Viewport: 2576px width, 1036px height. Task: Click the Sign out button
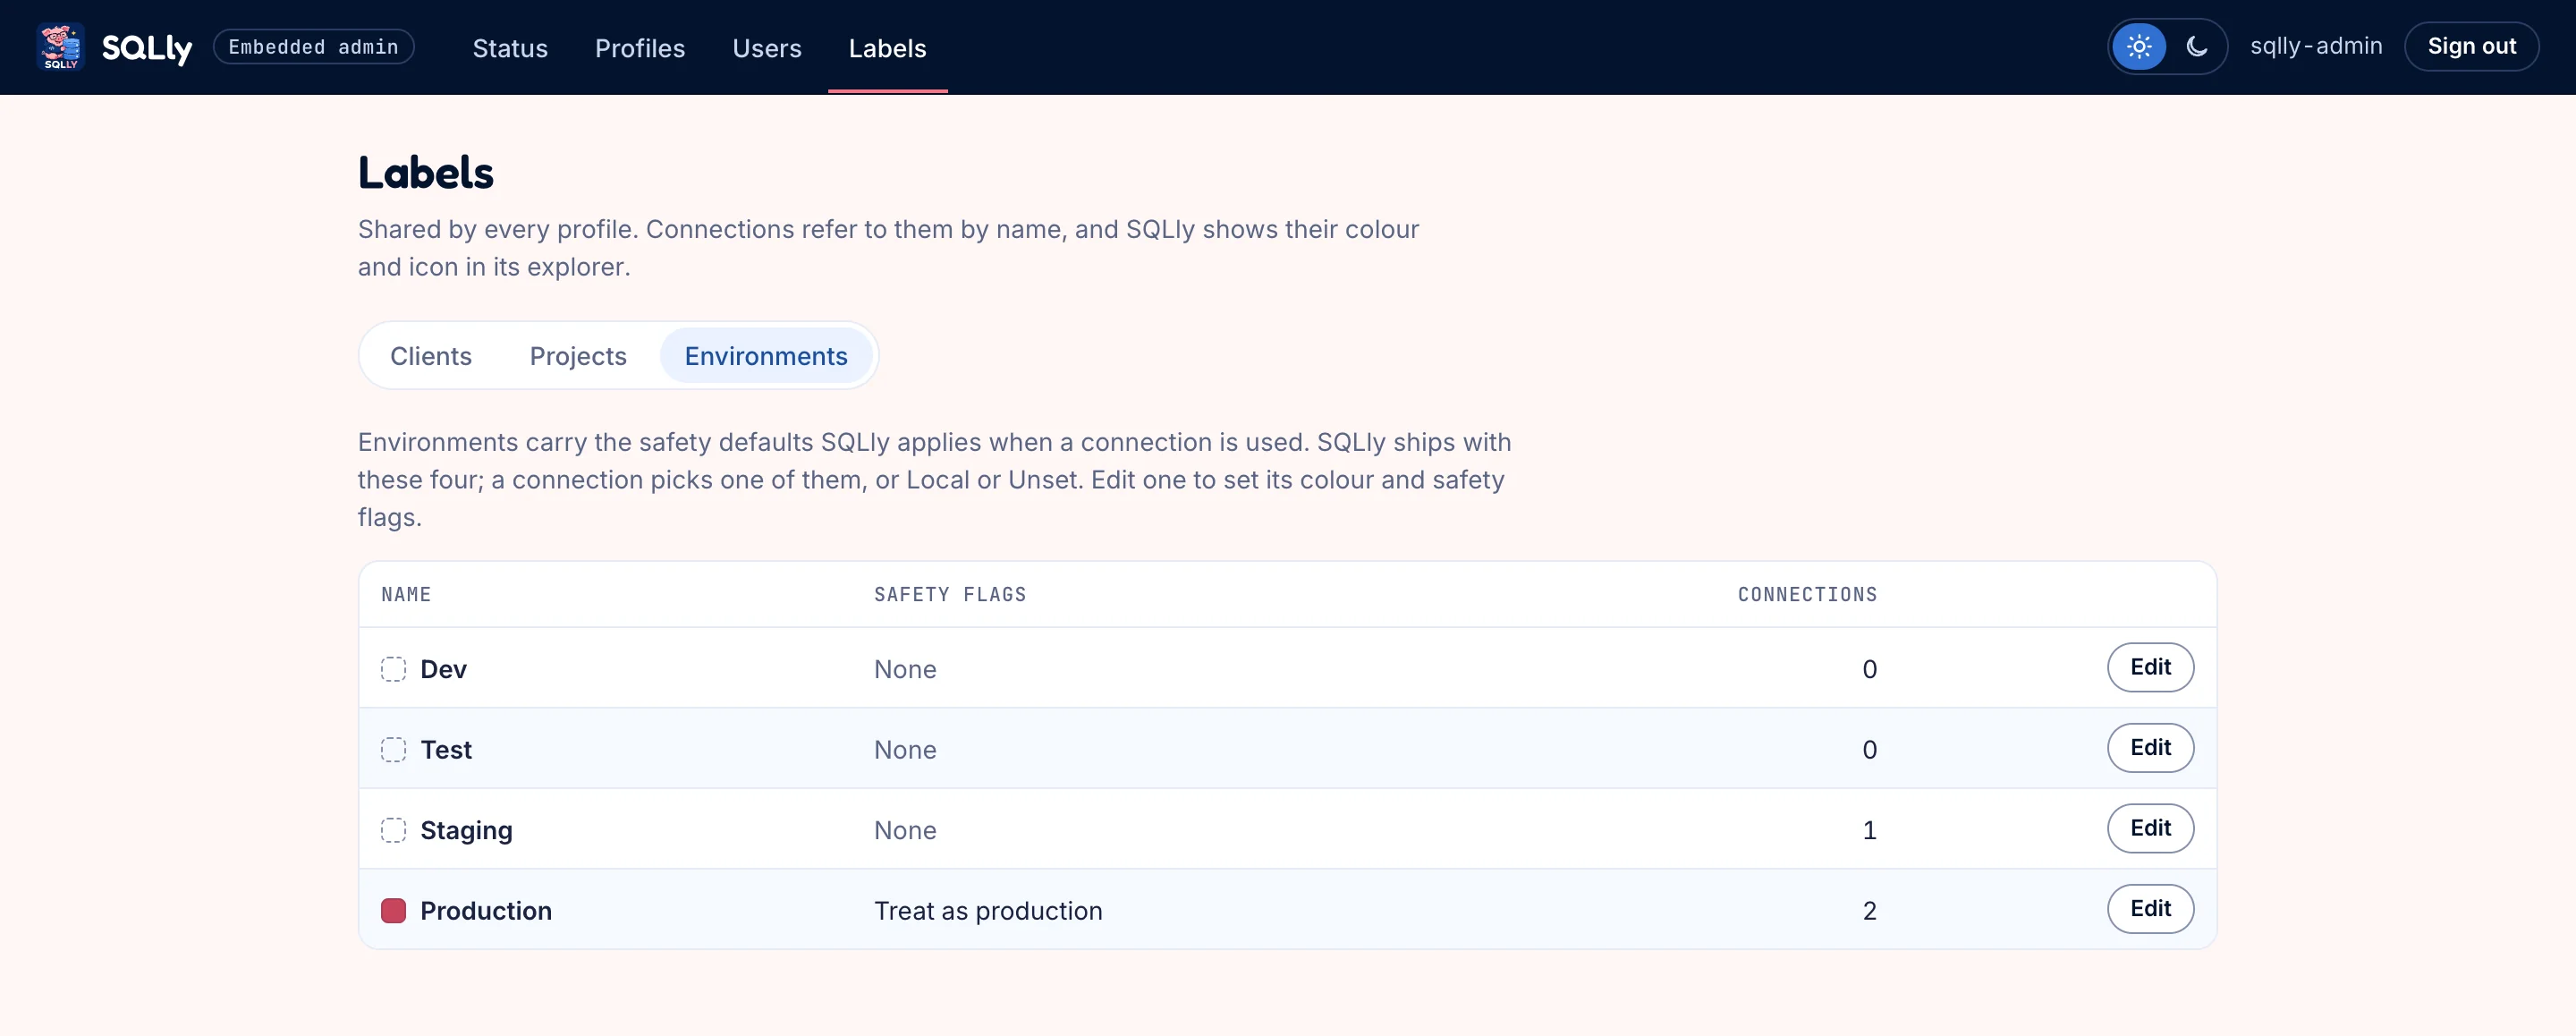(2471, 47)
